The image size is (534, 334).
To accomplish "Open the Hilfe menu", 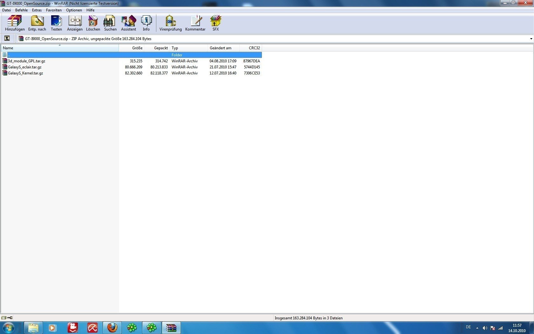I will pos(91,10).
